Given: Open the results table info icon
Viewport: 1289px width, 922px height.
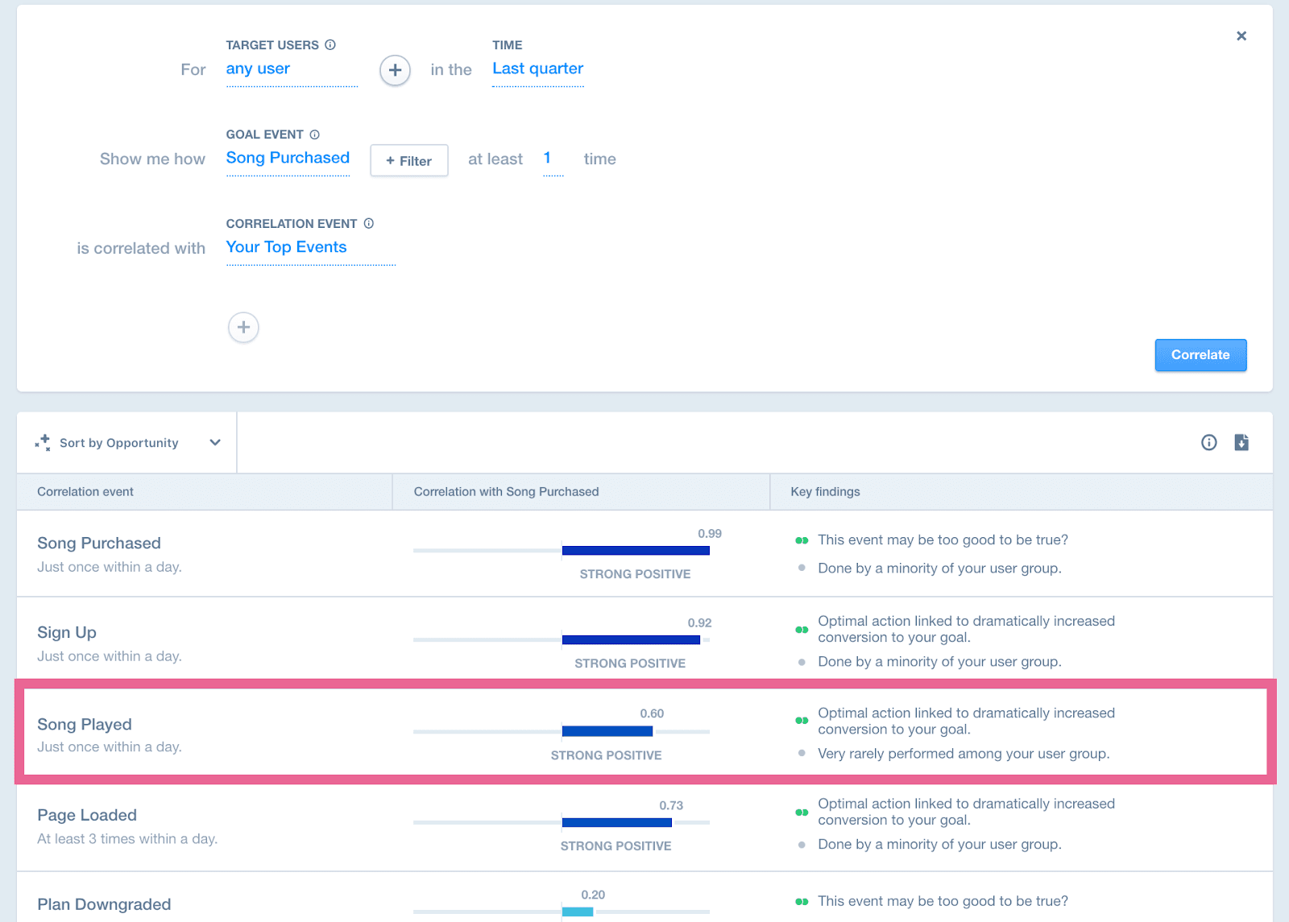Looking at the screenshot, I should click(1208, 442).
